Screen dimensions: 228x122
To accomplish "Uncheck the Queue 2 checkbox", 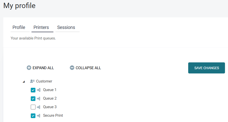I will coord(33,99).
